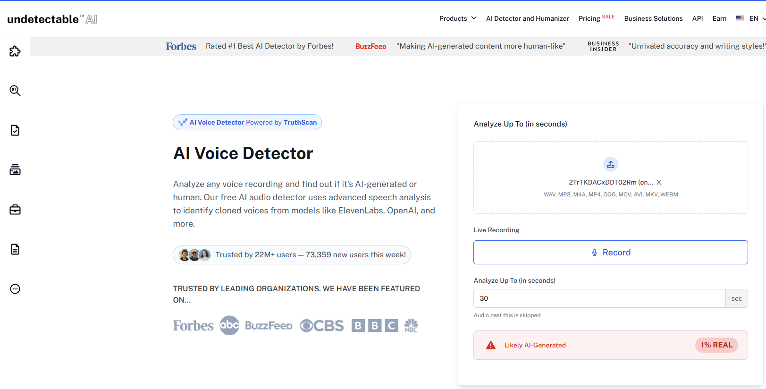
Task: Open AI Detector and Humanizer page
Action: (527, 18)
